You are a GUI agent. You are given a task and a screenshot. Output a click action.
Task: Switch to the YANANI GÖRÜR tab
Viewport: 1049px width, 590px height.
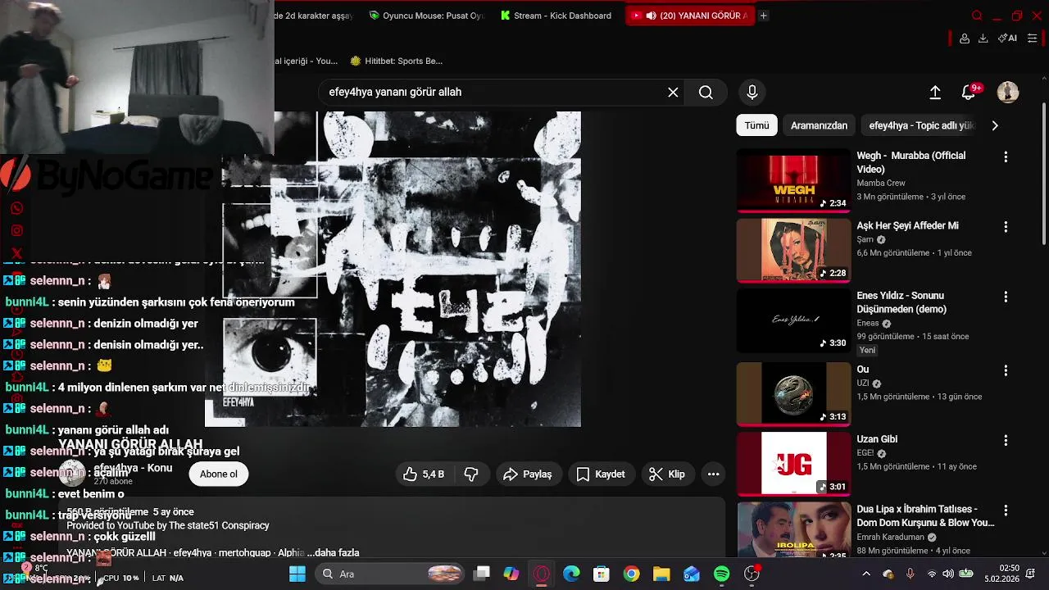[x=690, y=16]
